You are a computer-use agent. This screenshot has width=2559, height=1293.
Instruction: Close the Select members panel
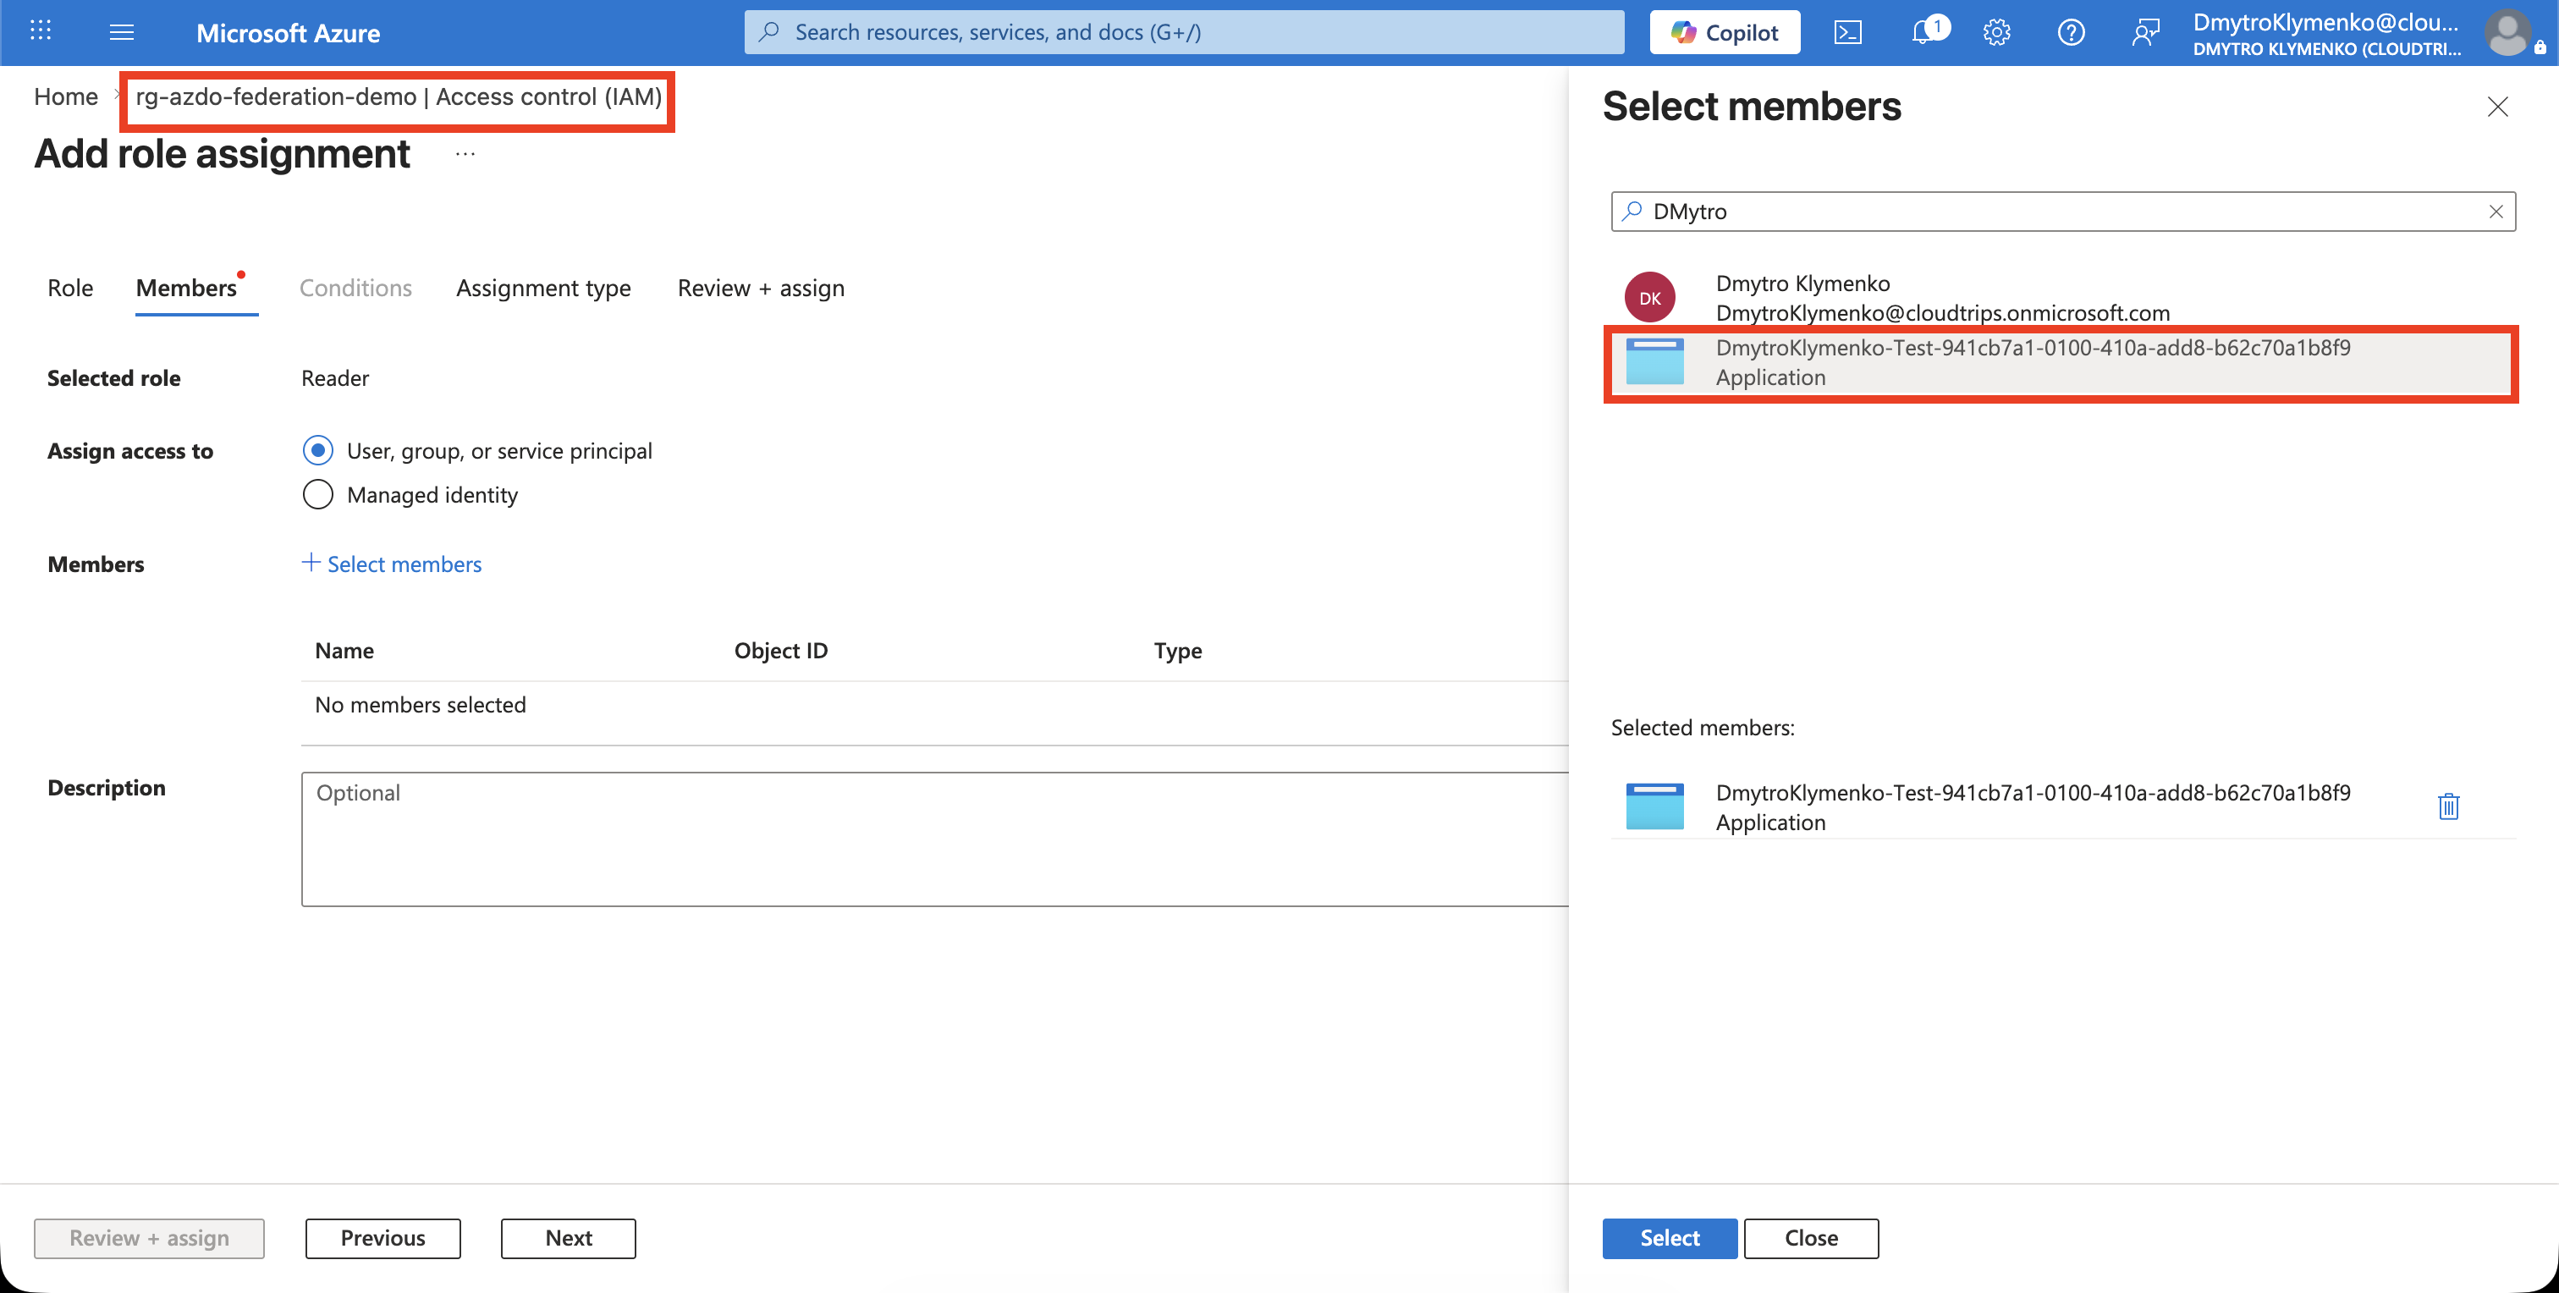pos(2497,107)
